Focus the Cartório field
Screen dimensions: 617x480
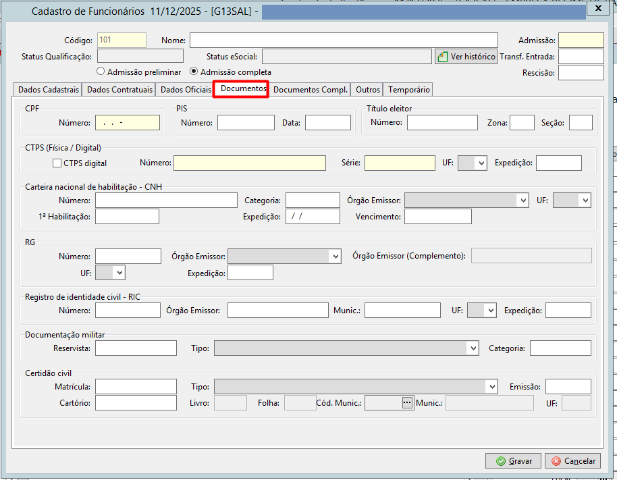coord(136,402)
